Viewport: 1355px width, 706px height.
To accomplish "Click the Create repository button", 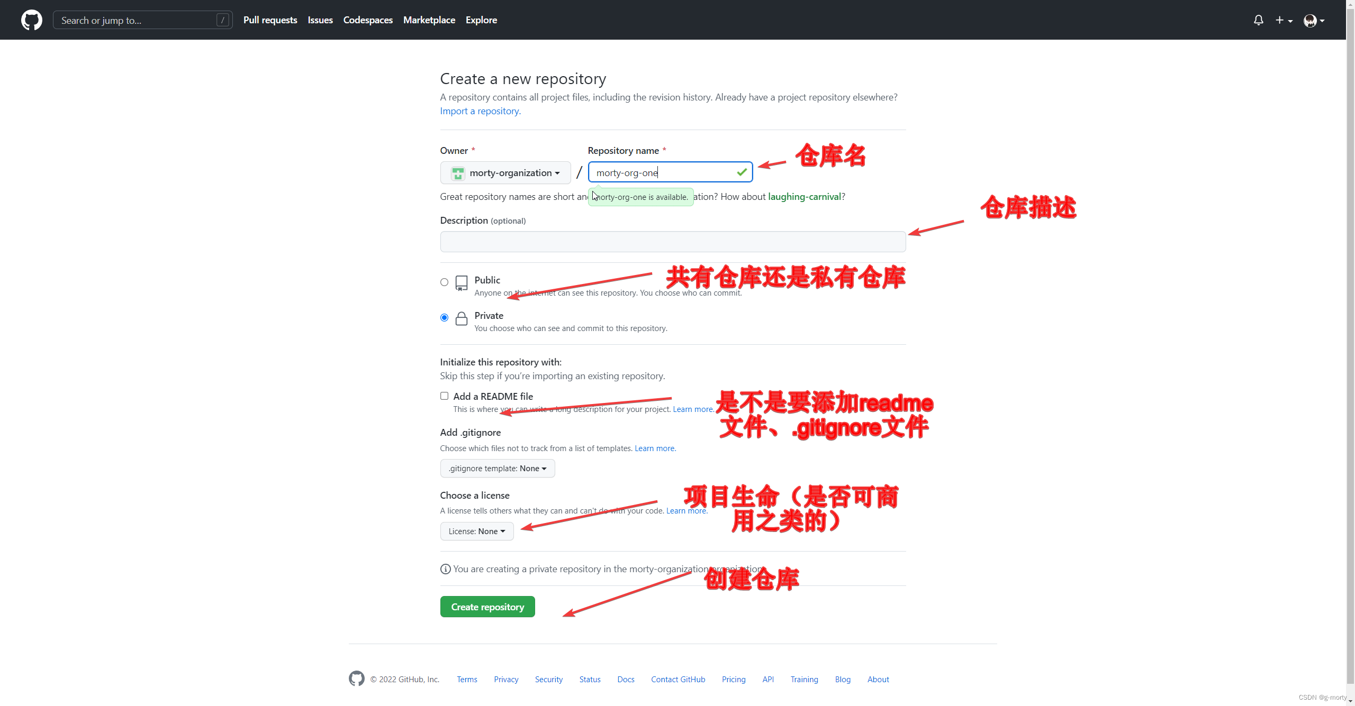I will tap(487, 607).
